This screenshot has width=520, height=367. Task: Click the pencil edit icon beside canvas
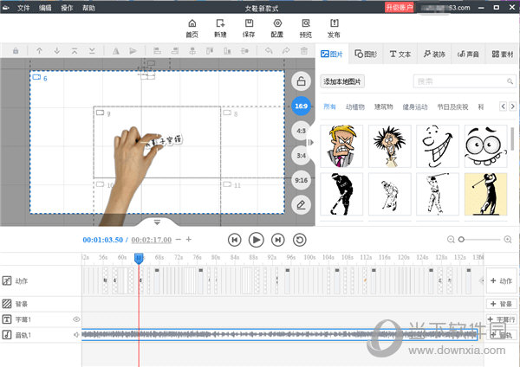(301, 204)
